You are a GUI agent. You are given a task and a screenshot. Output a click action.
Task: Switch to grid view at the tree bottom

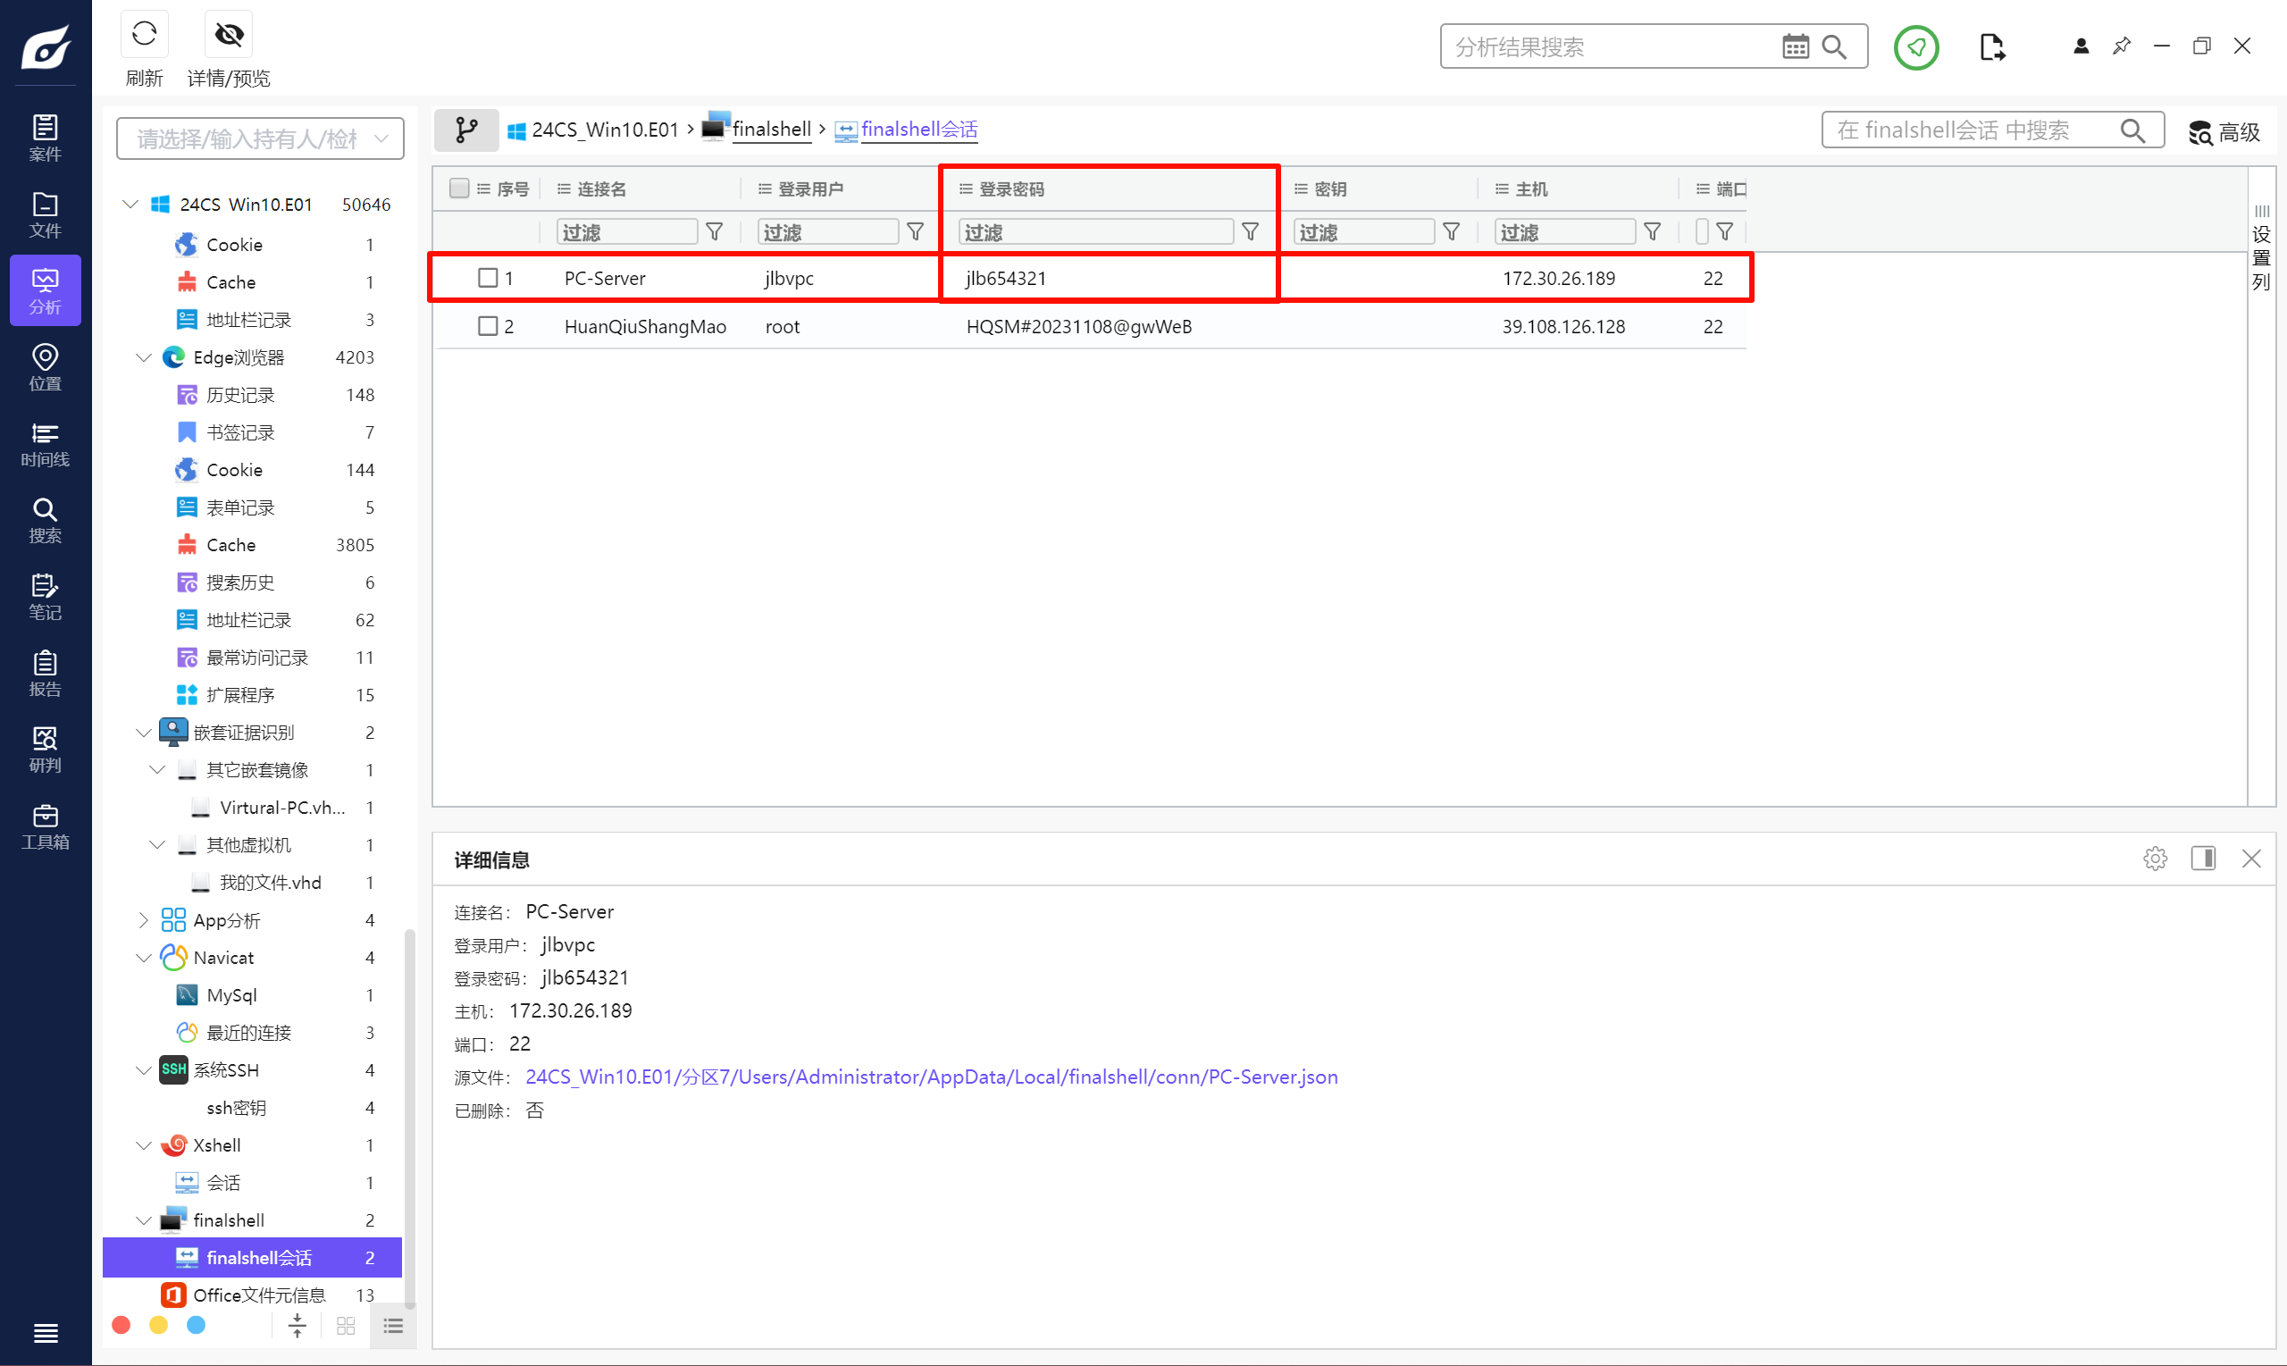tap(345, 1326)
